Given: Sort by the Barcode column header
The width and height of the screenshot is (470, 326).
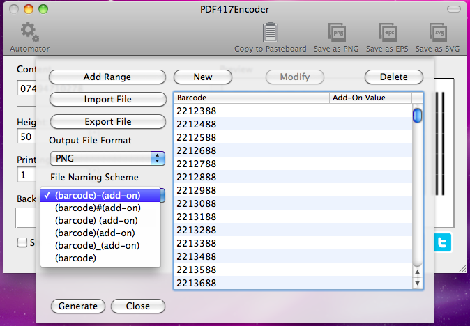Looking at the screenshot, I should (252, 98).
